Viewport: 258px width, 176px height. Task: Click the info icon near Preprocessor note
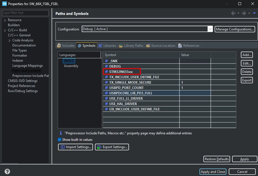pos(61,133)
